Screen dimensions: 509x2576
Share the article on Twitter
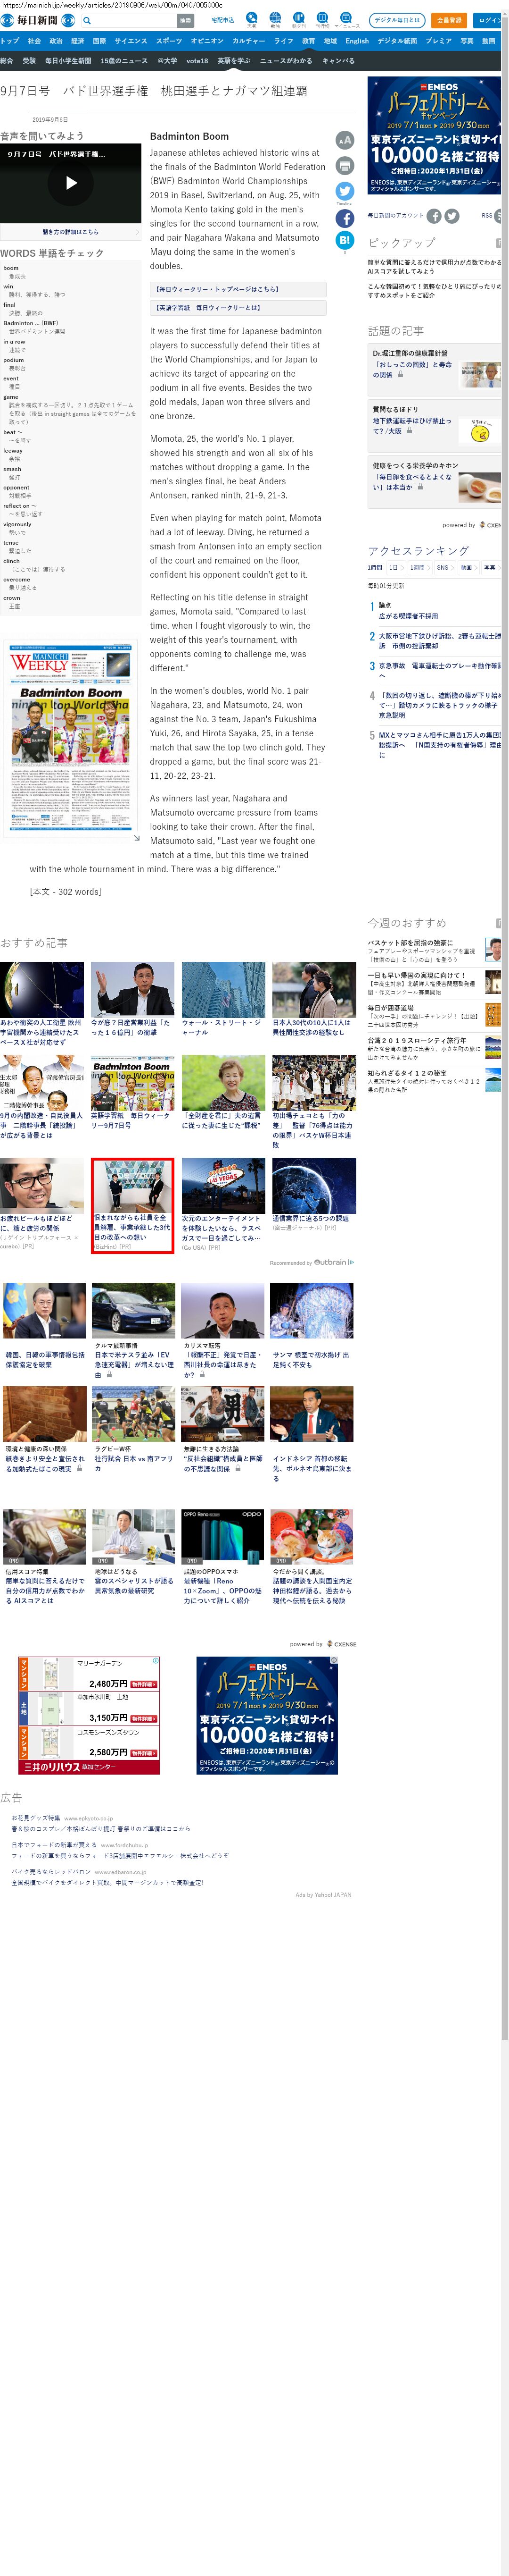[x=345, y=191]
